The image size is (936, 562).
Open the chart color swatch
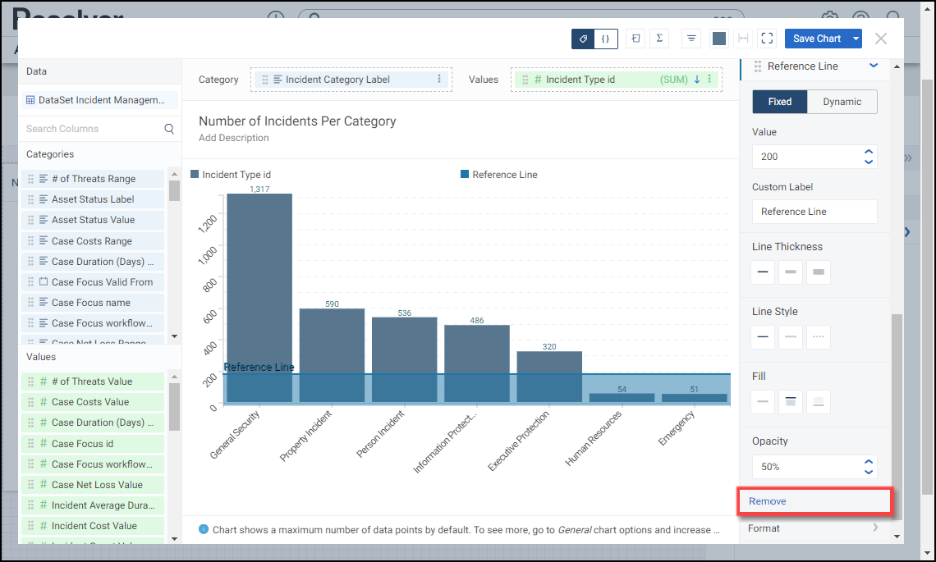coord(719,39)
